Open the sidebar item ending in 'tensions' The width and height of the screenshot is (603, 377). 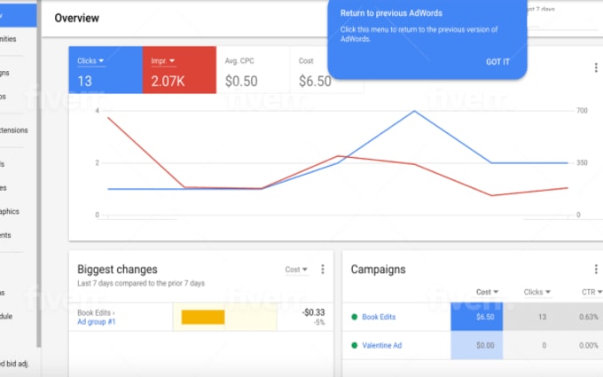click(x=14, y=130)
